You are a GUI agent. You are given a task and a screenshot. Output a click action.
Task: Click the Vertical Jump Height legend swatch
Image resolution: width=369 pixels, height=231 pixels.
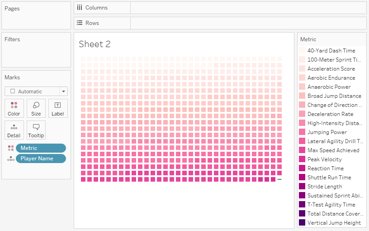tap(302, 223)
